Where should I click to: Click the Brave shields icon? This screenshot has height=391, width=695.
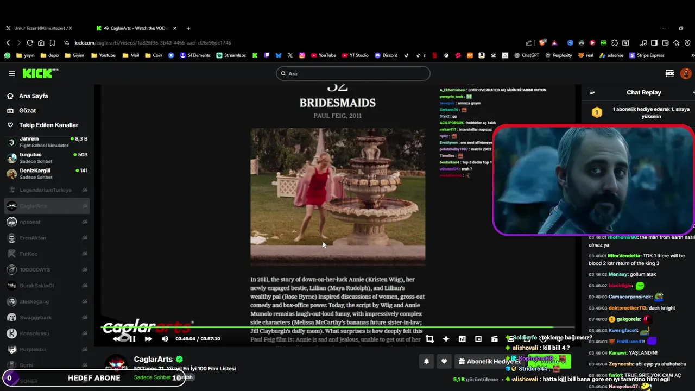(x=542, y=42)
